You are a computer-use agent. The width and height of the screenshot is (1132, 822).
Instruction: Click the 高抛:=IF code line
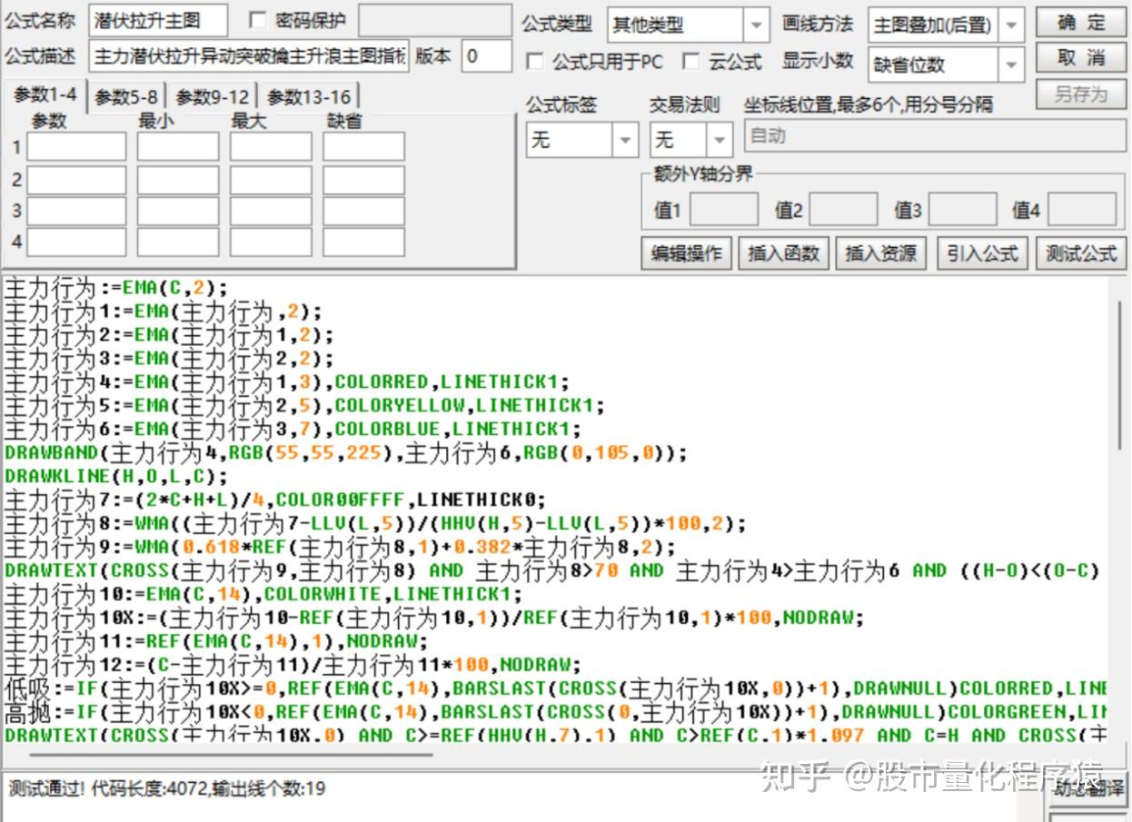click(555, 712)
